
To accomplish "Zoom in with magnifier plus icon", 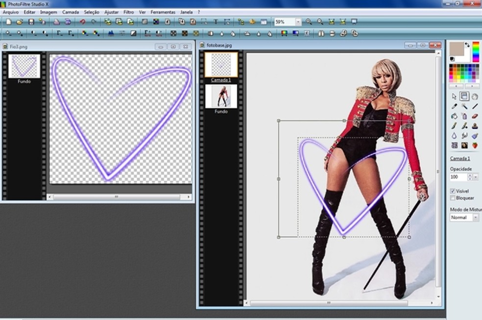I will point(309,22).
